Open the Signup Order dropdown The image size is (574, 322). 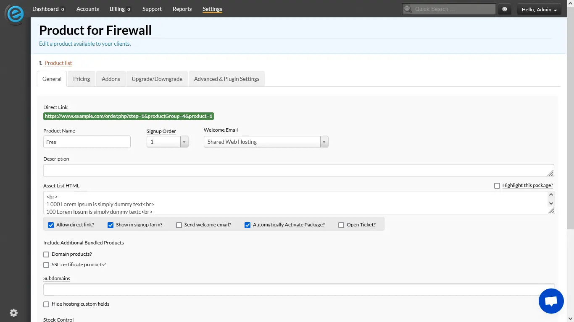tap(167, 142)
